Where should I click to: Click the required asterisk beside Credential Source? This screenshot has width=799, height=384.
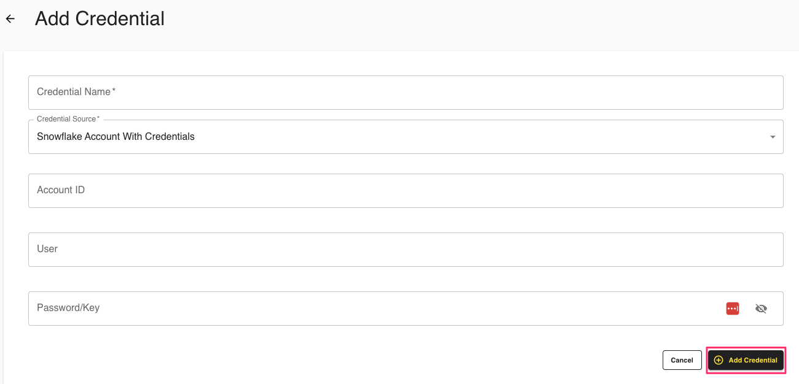[x=98, y=118]
